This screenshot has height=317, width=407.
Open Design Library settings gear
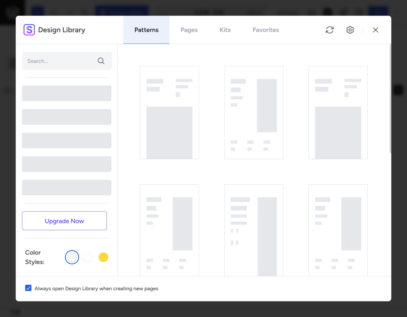350,30
